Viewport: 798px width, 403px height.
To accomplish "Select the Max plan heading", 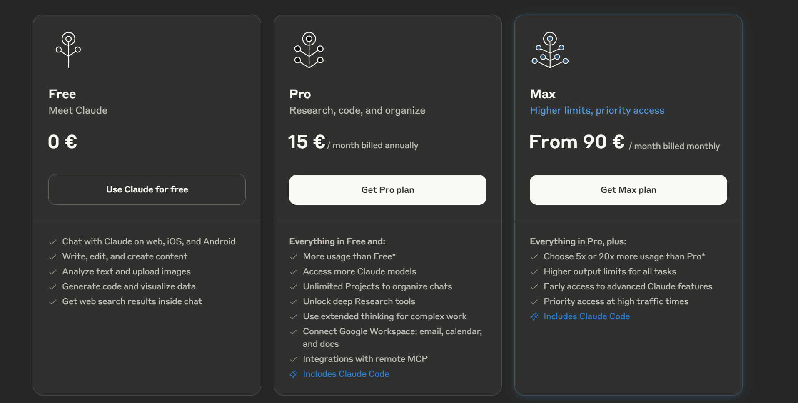I will point(543,94).
